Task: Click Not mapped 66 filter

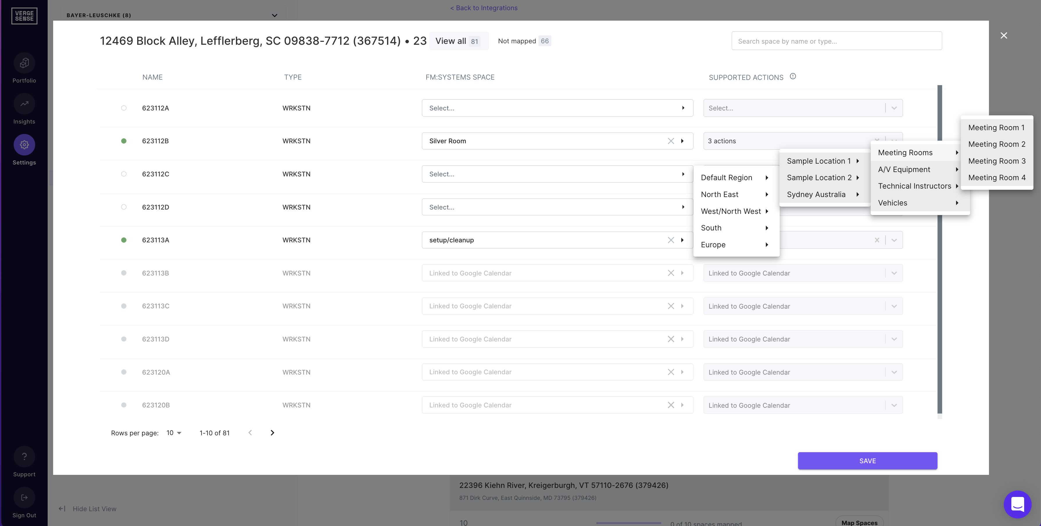Action: [524, 41]
